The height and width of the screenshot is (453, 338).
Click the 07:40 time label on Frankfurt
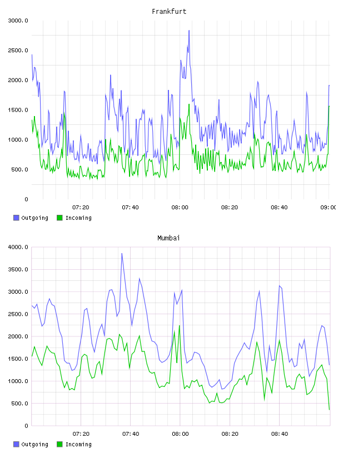coord(130,208)
